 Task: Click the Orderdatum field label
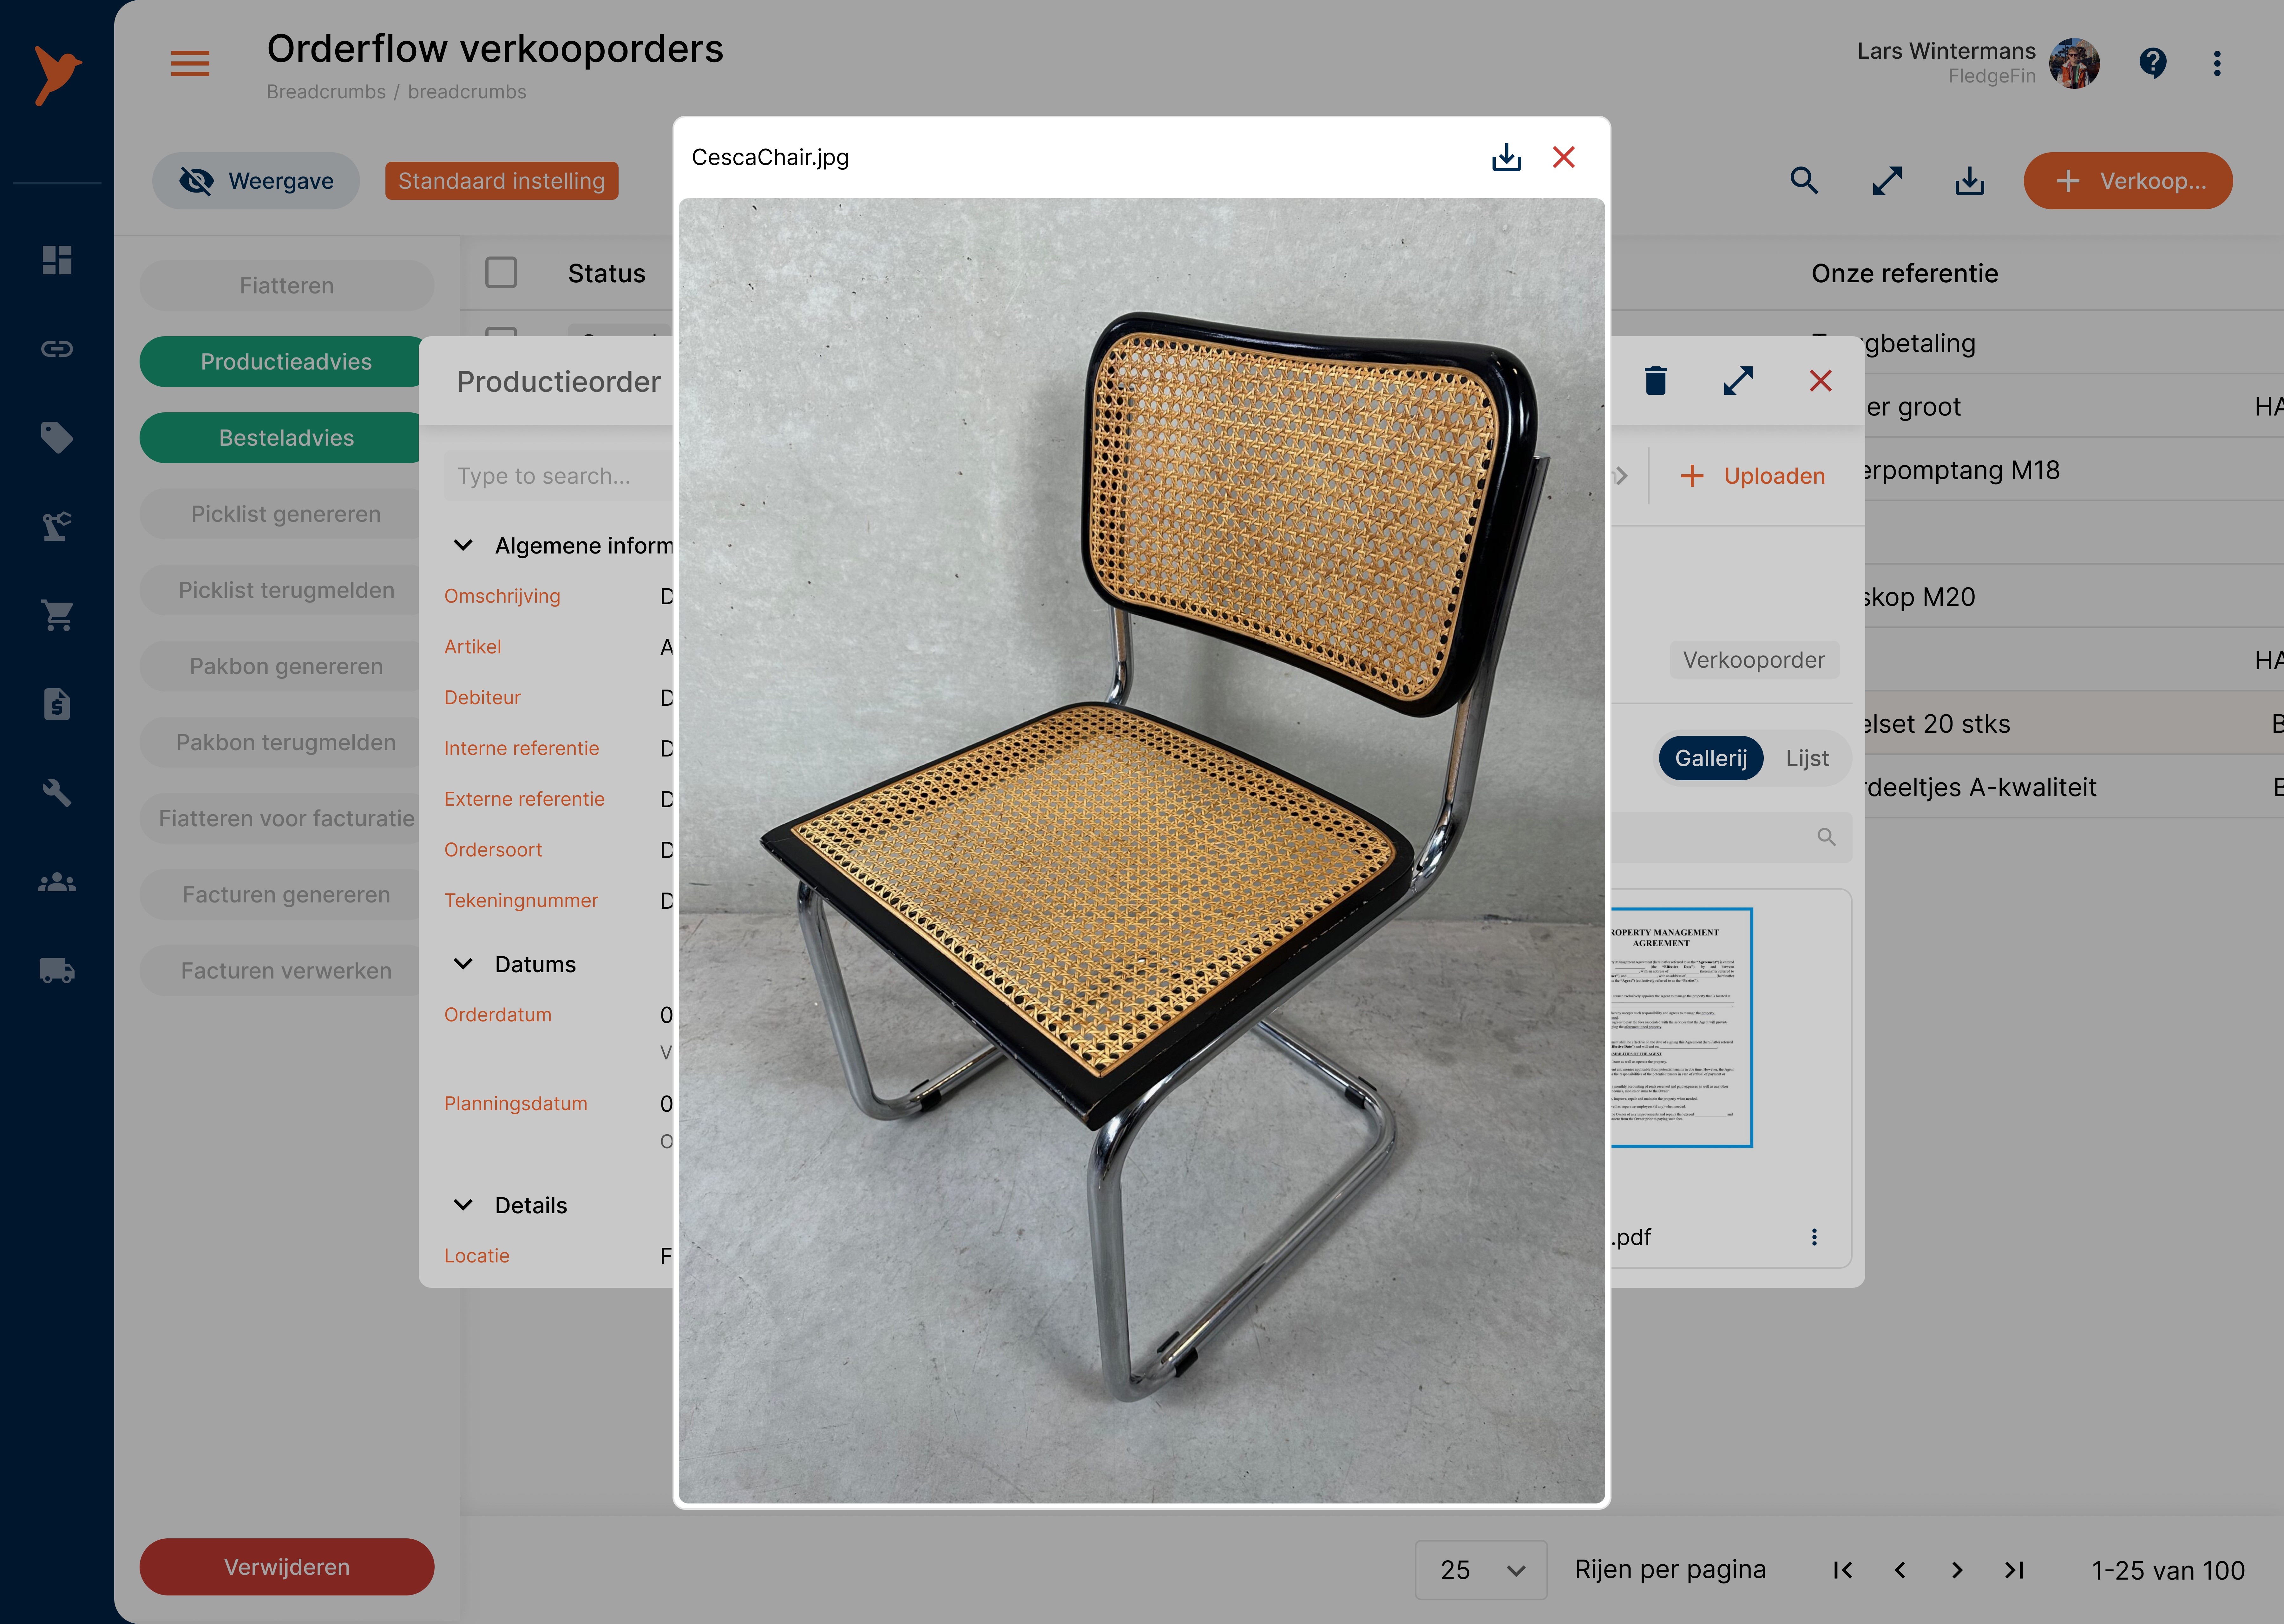pos(498,1015)
